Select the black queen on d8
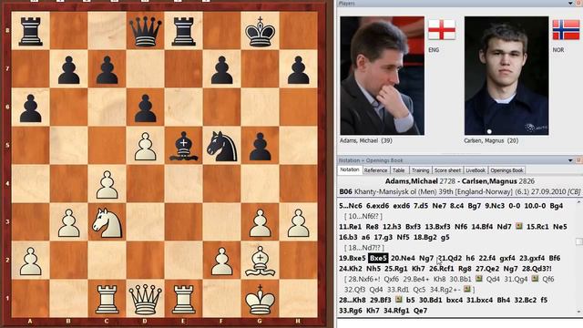583x328 pixels. tap(146, 31)
